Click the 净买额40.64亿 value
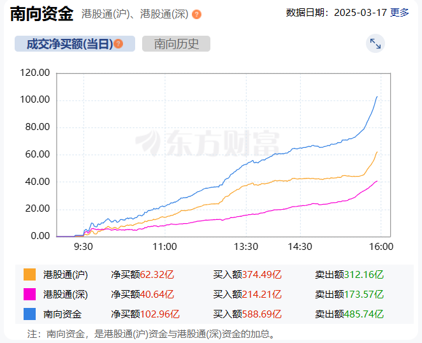Viewport: 422px width, 343px height. pyautogui.click(x=143, y=295)
